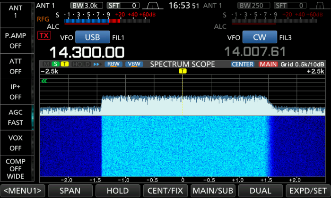Open the <MENU1> scope menu

(x=23, y=191)
